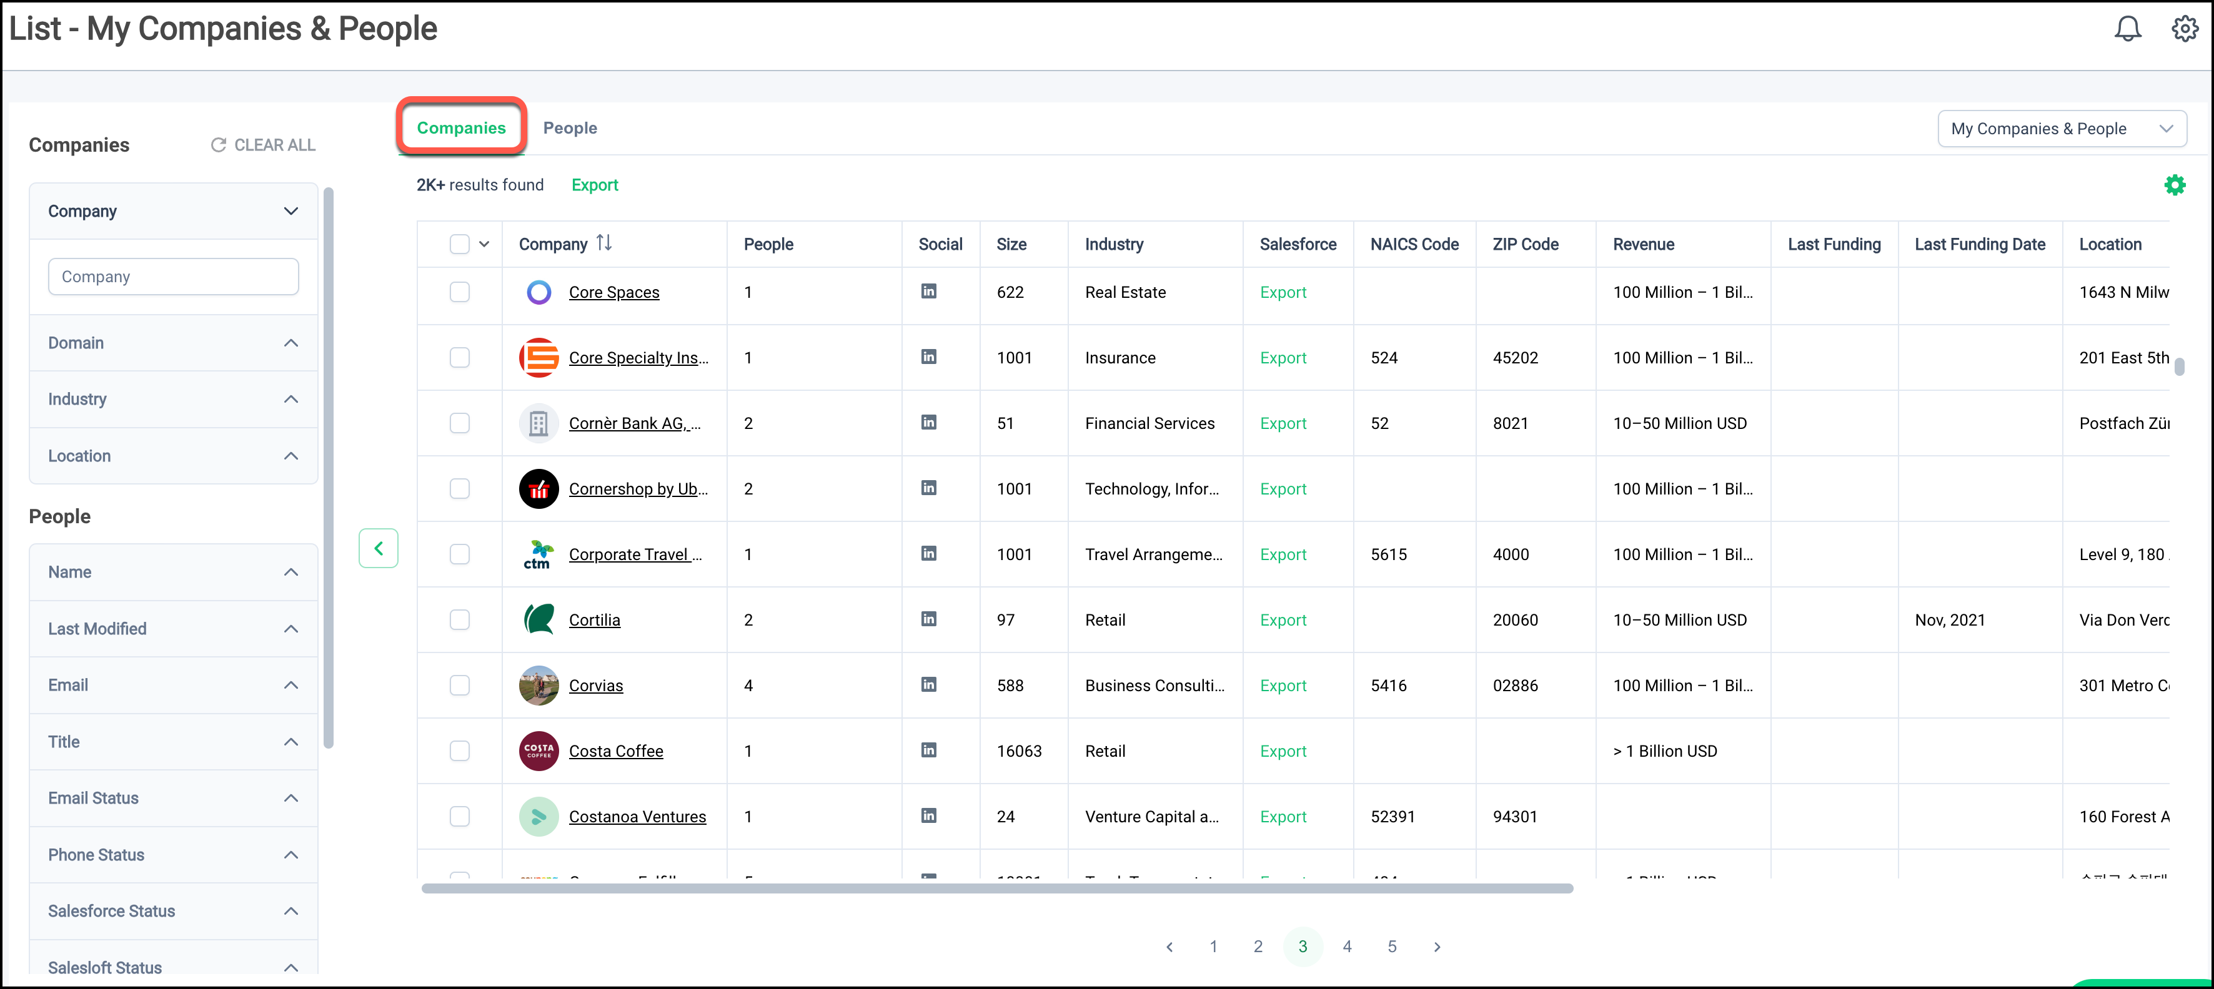Open the settings gear in the header

point(2184,29)
